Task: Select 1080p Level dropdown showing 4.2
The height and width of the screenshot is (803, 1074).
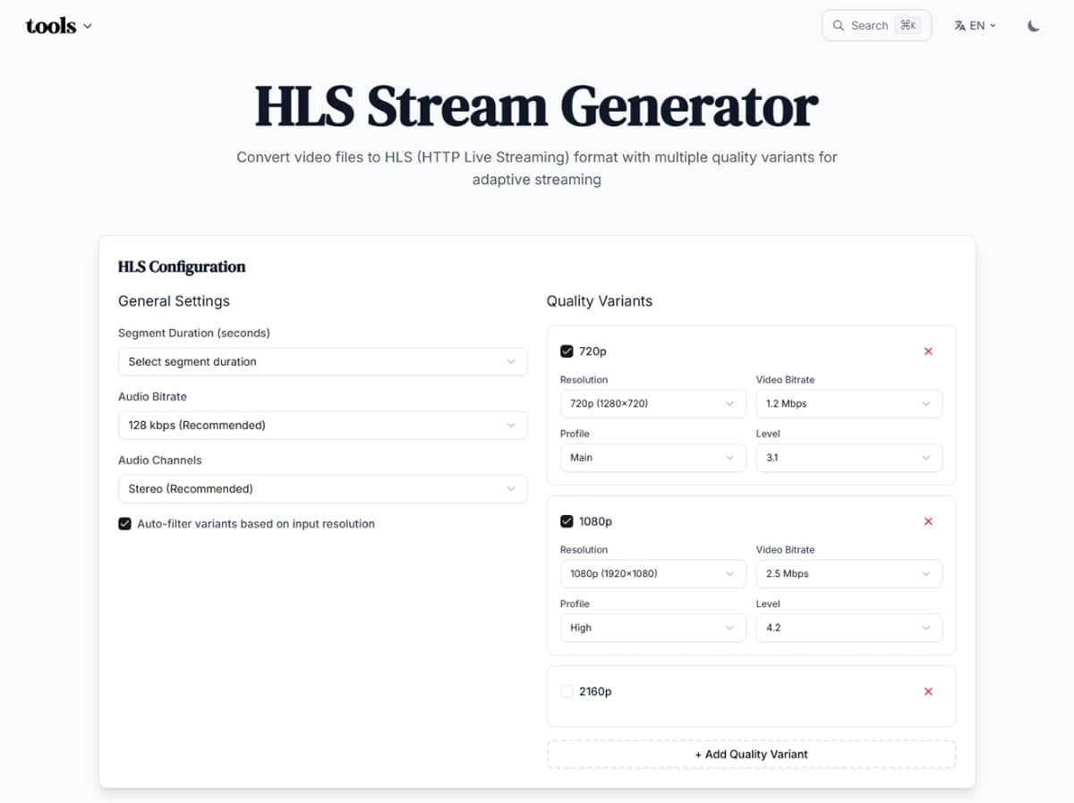Action: [848, 628]
